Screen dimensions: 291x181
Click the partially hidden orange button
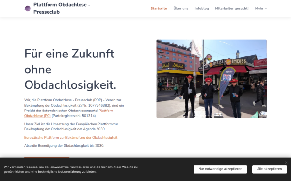click(47, 157)
